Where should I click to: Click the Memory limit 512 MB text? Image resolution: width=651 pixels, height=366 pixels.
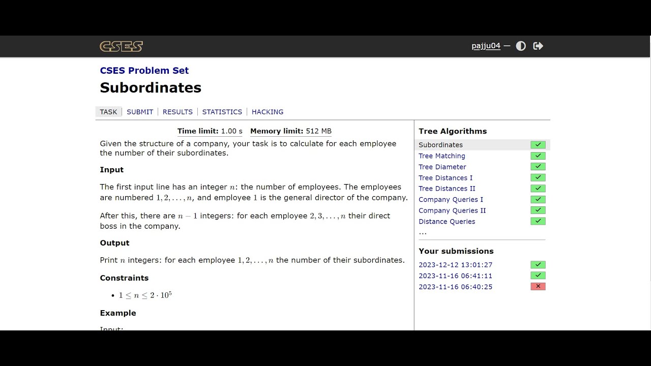[x=291, y=131]
